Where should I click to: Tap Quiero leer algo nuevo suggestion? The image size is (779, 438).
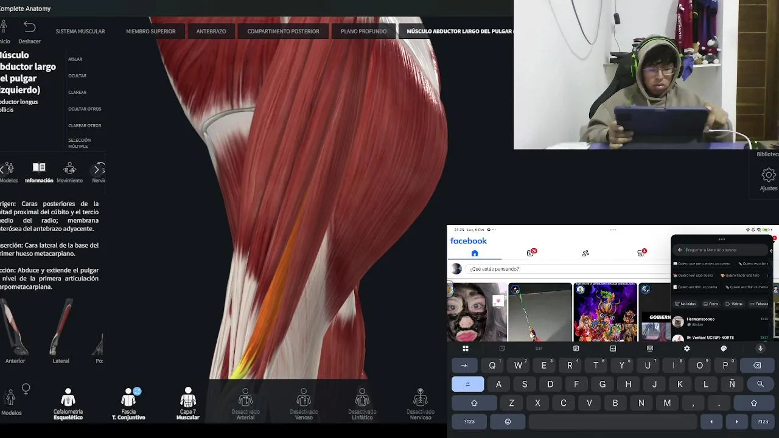pos(694,275)
